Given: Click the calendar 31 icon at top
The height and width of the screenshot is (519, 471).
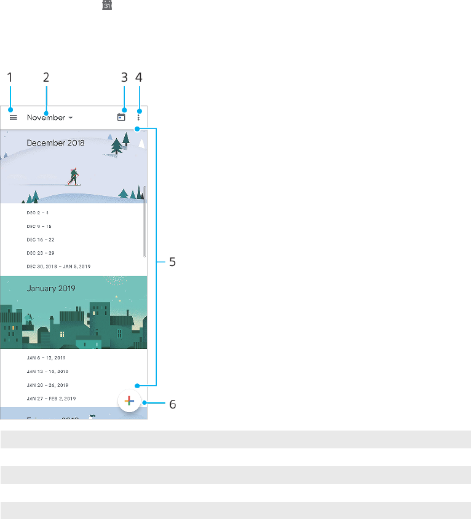Looking at the screenshot, I should click(107, 5).
